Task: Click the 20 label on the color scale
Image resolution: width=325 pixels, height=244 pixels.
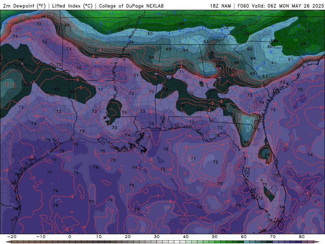Action: click(x=128, y=237)
